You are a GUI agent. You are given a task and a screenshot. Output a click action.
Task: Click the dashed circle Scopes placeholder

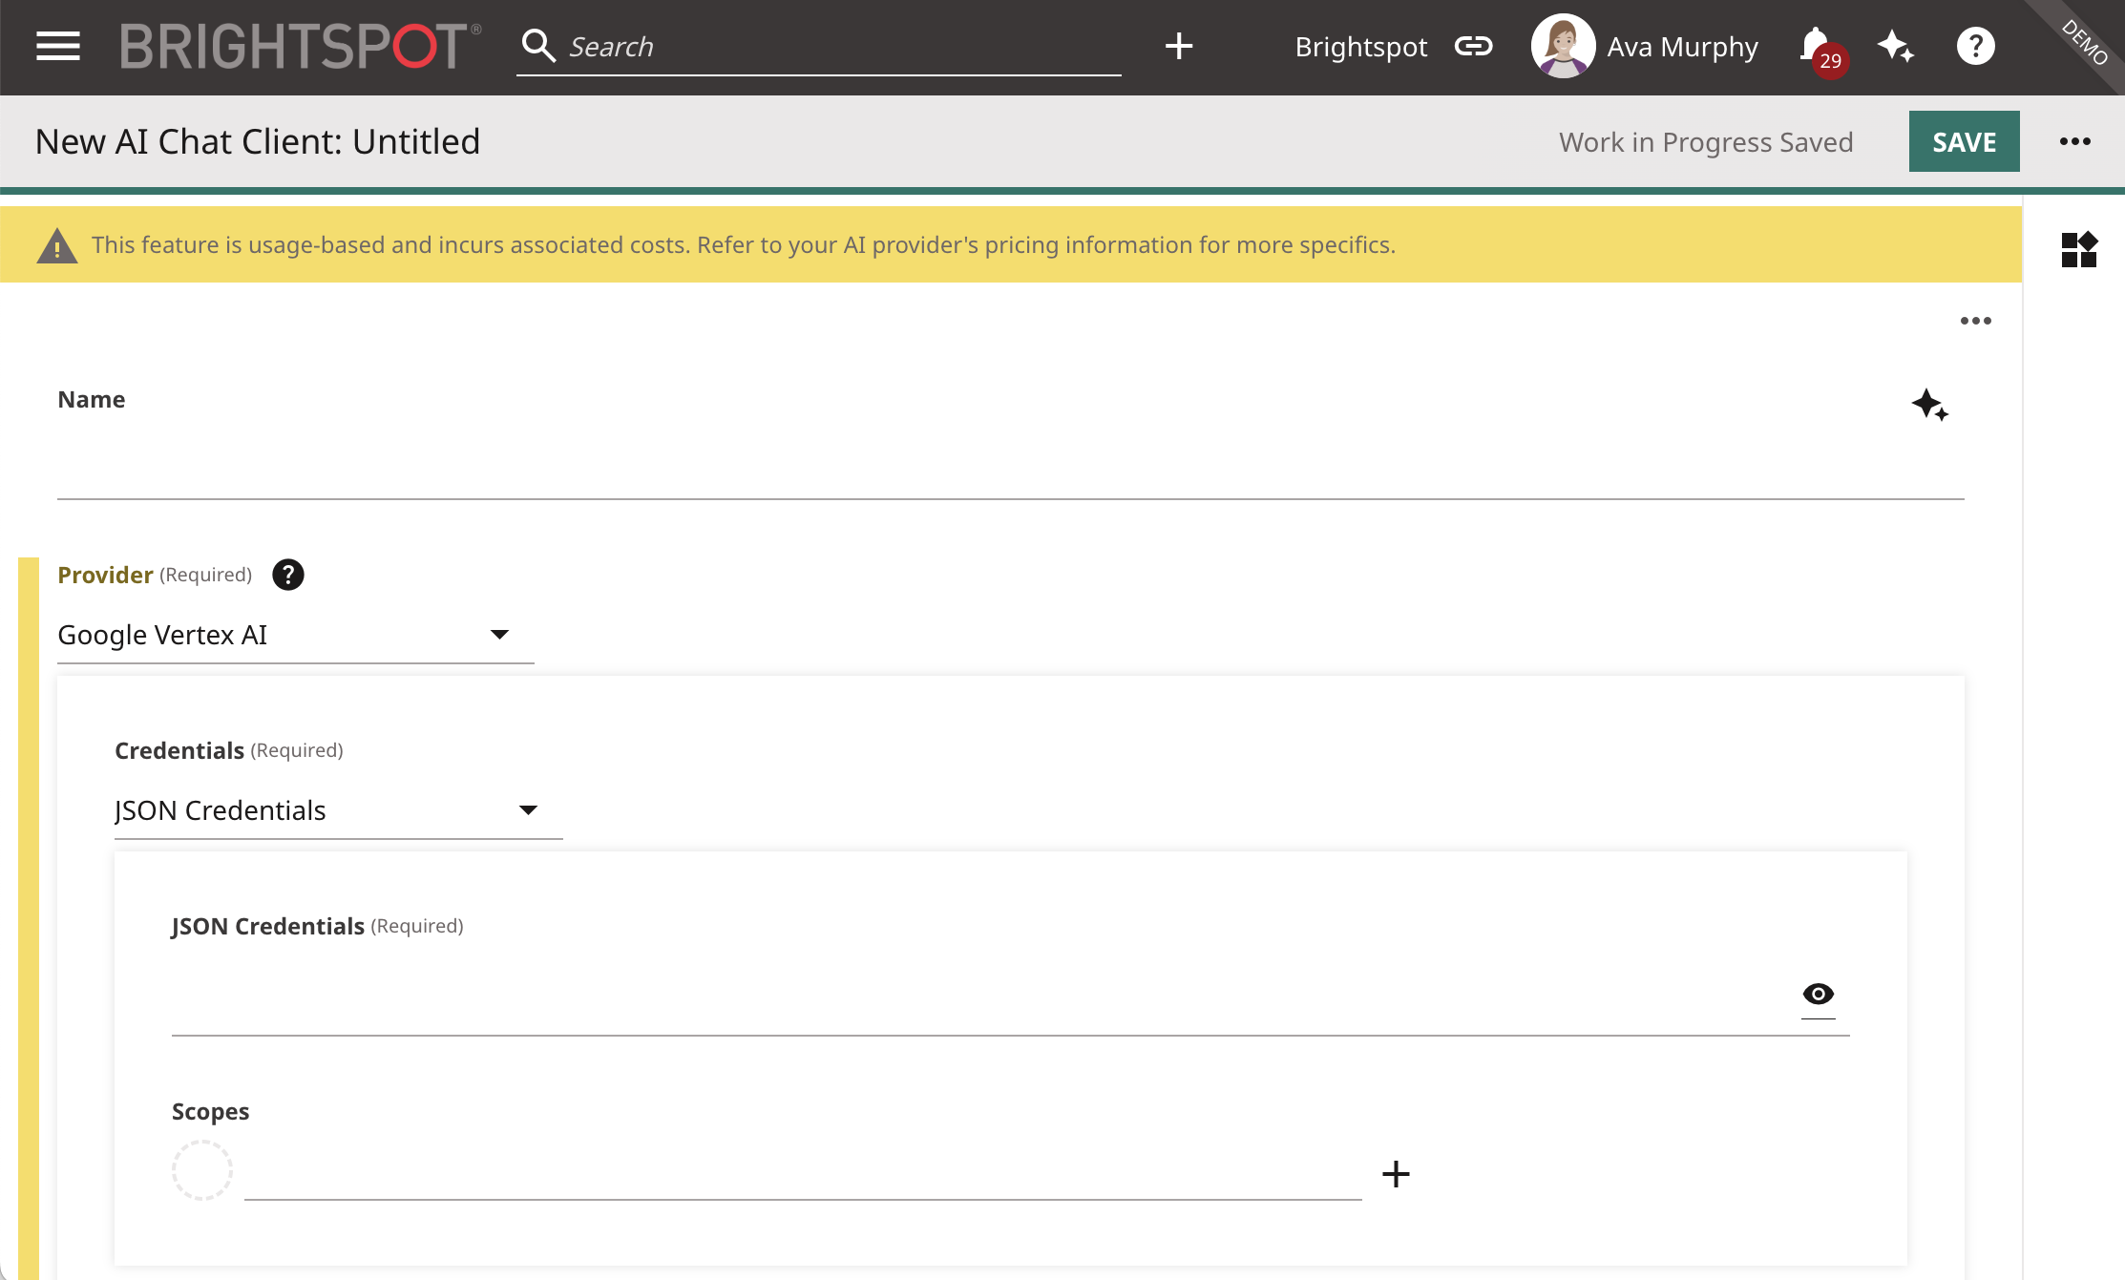click(x=202, y=1170)
